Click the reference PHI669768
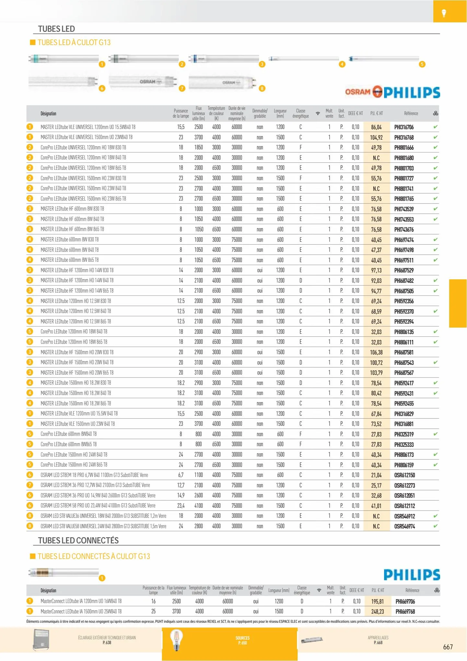 pyautogui.click(x=405, y=612)
